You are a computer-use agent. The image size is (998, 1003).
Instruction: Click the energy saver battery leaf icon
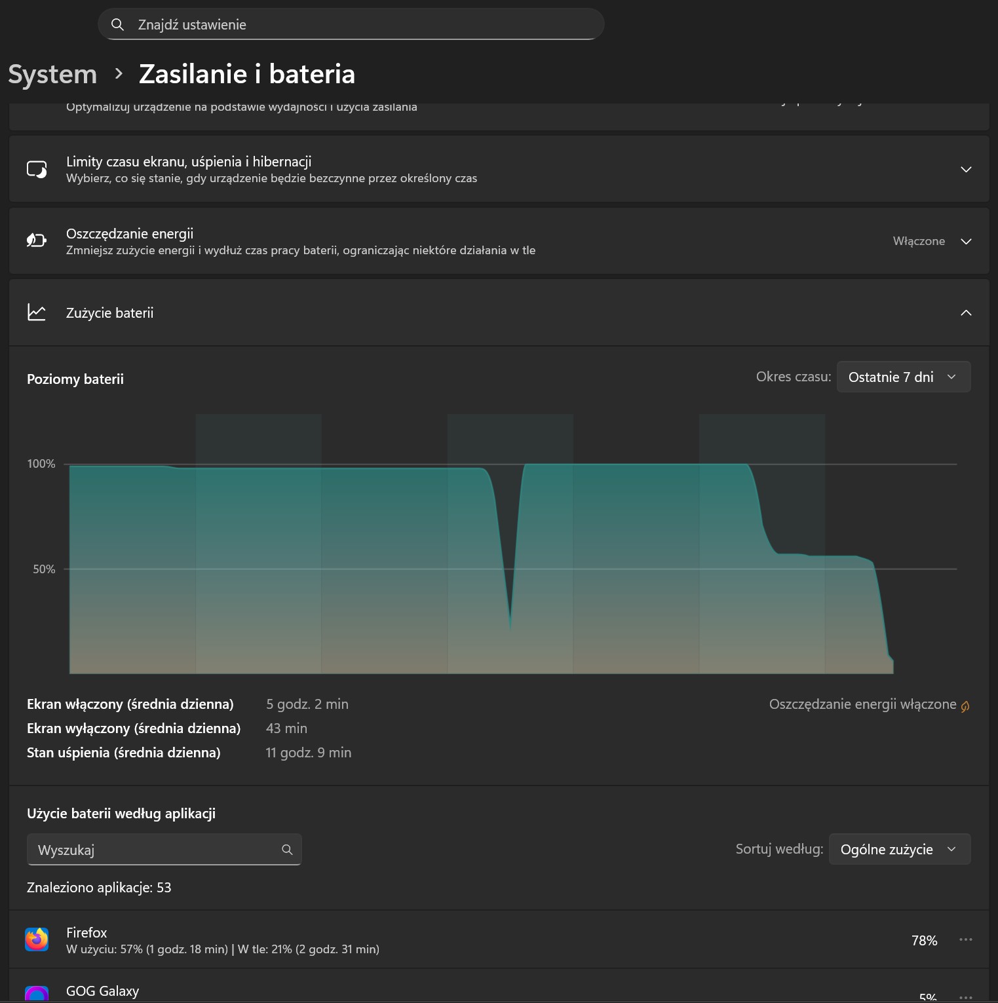point(37,241)
